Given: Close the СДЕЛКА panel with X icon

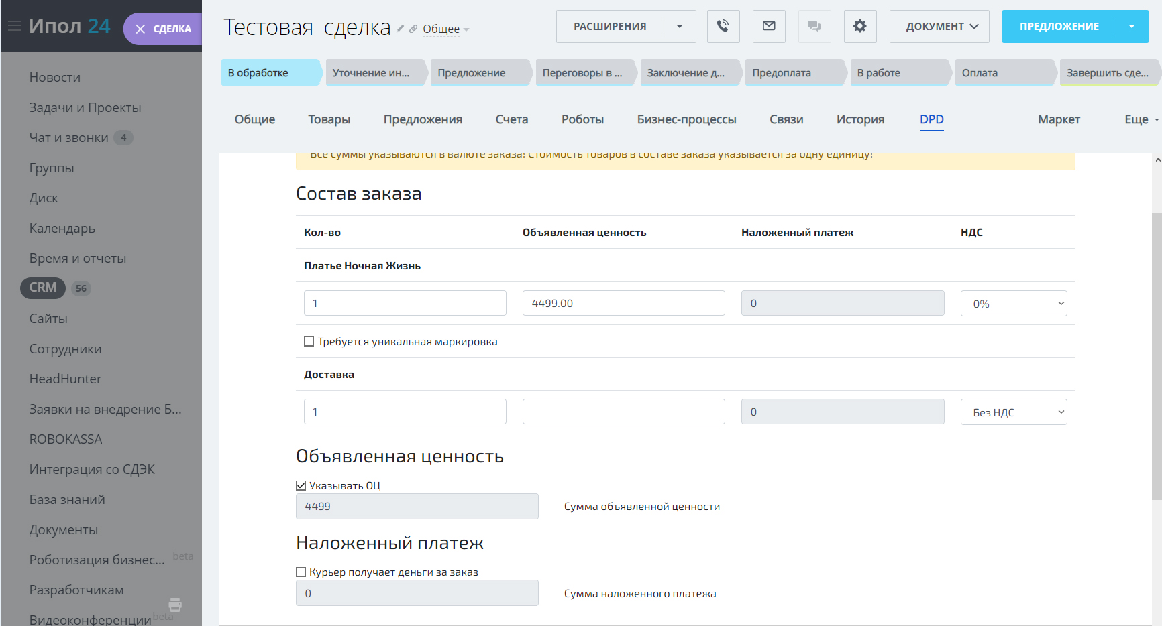Looking at the screenshot, I should (x=140, y=29).
